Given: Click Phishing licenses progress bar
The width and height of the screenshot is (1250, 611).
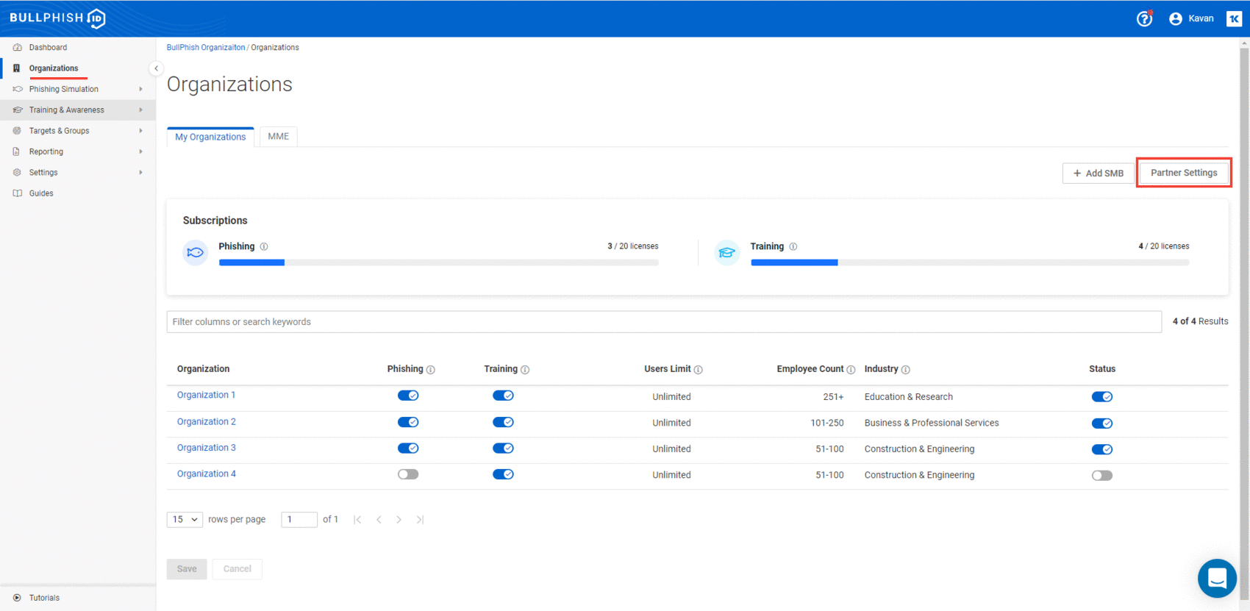Looking at the screenshot, I should (438, 262).
